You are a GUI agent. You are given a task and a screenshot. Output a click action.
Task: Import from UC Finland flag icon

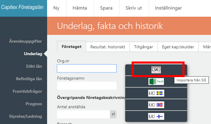coord(156,116)
